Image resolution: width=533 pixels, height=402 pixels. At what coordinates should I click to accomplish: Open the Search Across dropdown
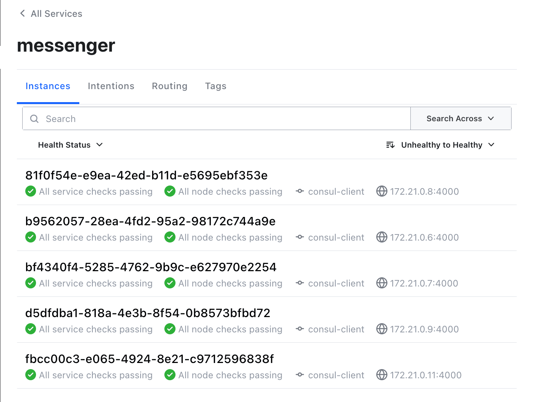point(461,119)
